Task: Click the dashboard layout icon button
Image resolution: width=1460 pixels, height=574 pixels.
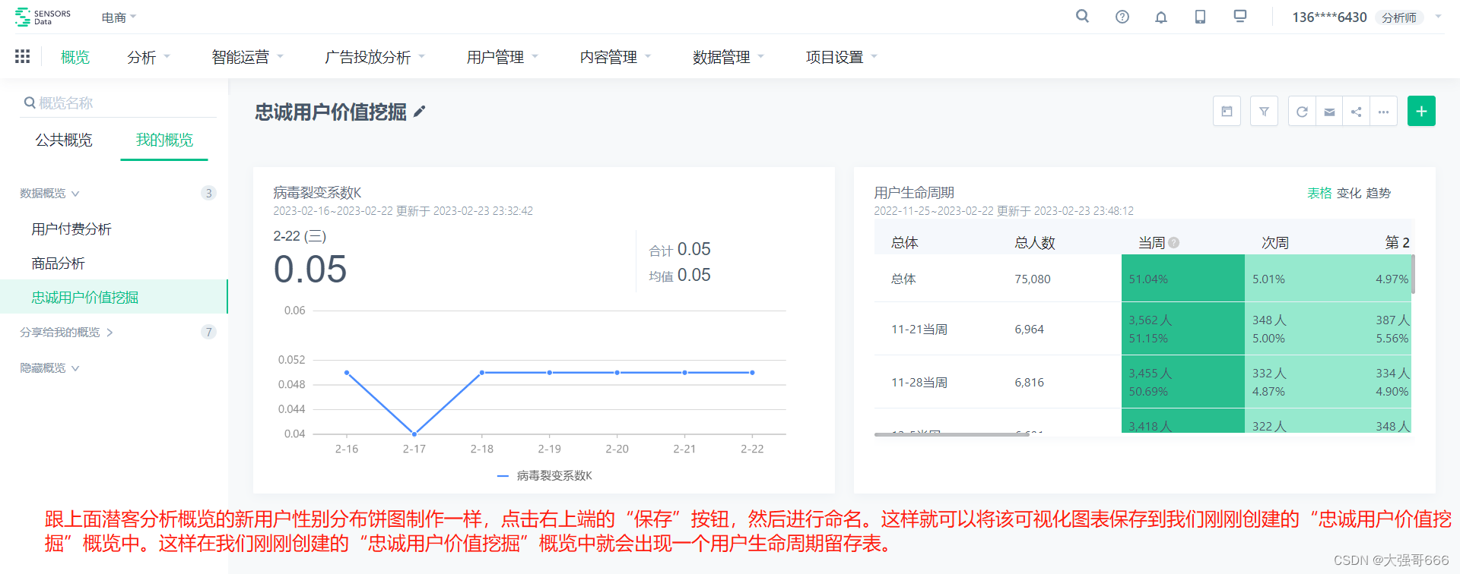Action: point(1227,112)
